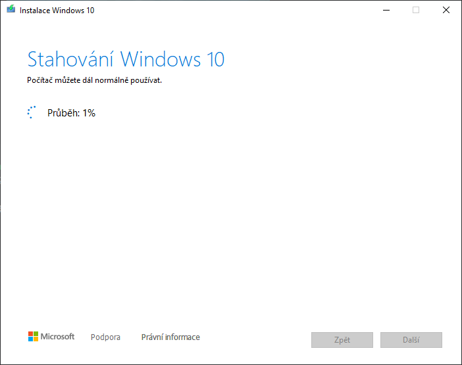This screenshot has height=365, width=462.
Task: Click the empty title bar area
Action: pyautogui.click(x=230, y=10)
